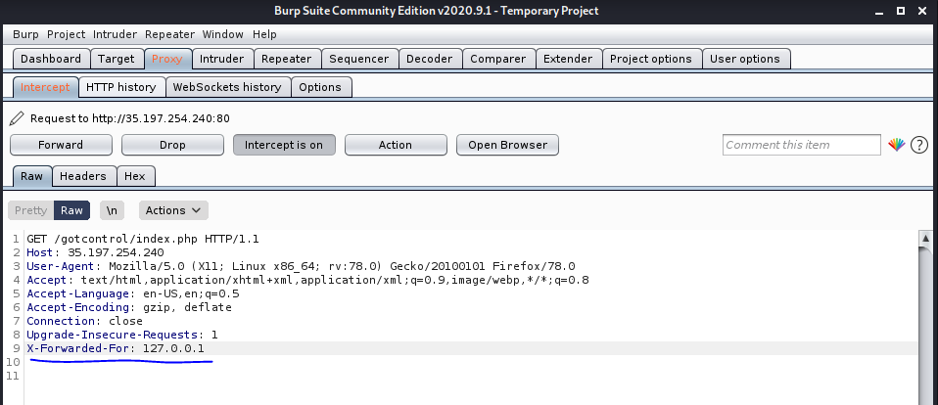Go to the Repeater tab
938x405 pixels.
point(287,59)
